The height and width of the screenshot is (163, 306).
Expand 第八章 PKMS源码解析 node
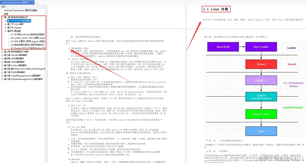click(2, 72)
